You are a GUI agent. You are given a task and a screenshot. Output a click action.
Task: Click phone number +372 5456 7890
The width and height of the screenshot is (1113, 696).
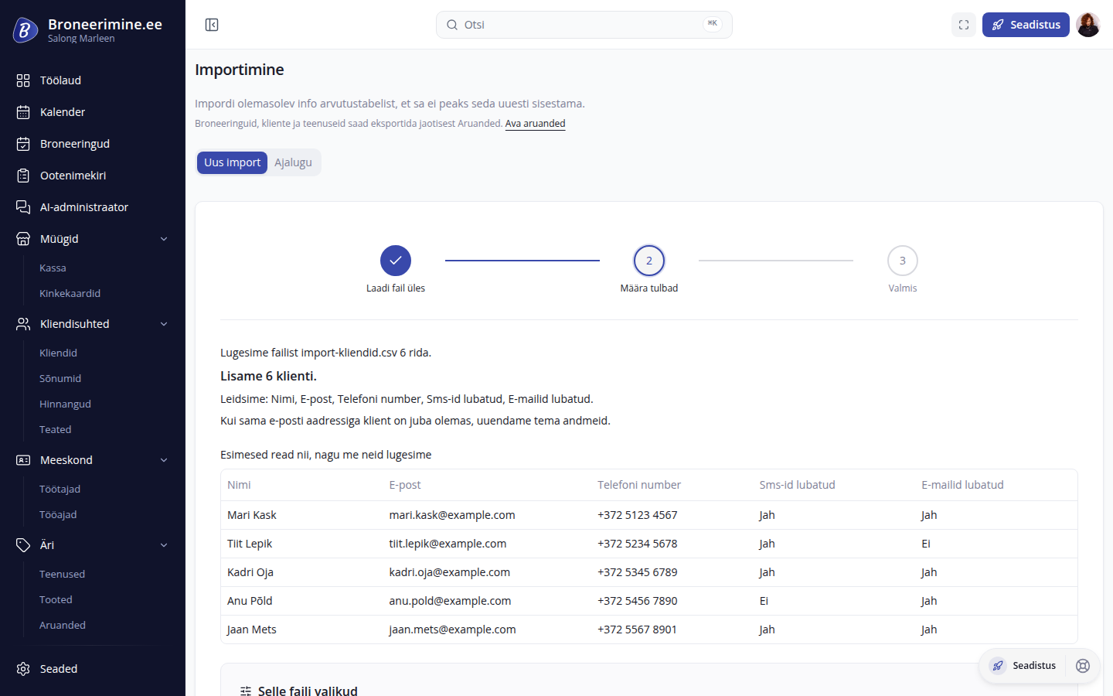637,601
